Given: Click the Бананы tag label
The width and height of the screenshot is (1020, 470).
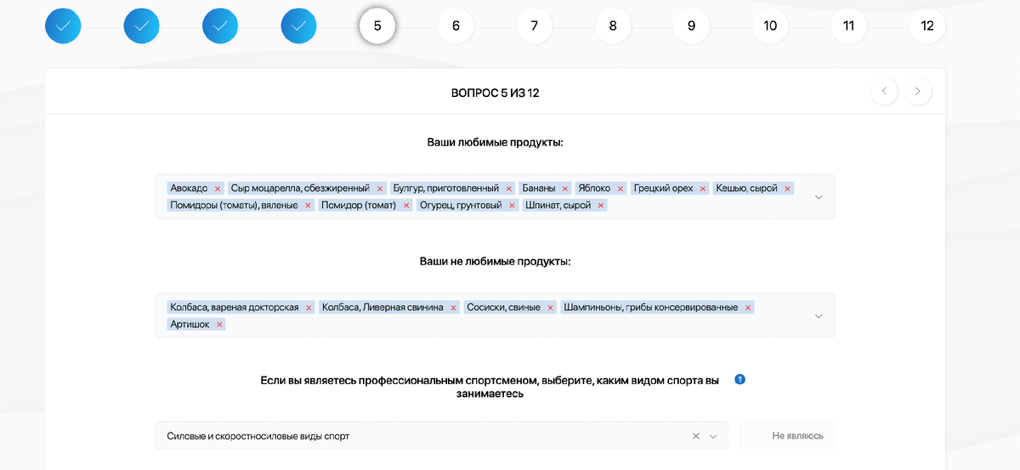Looking at the screenshot, I should [x=539, y=189].
